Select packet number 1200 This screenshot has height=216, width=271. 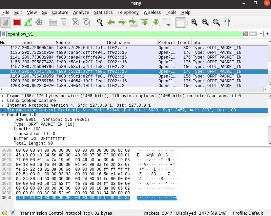coord(134,81)
